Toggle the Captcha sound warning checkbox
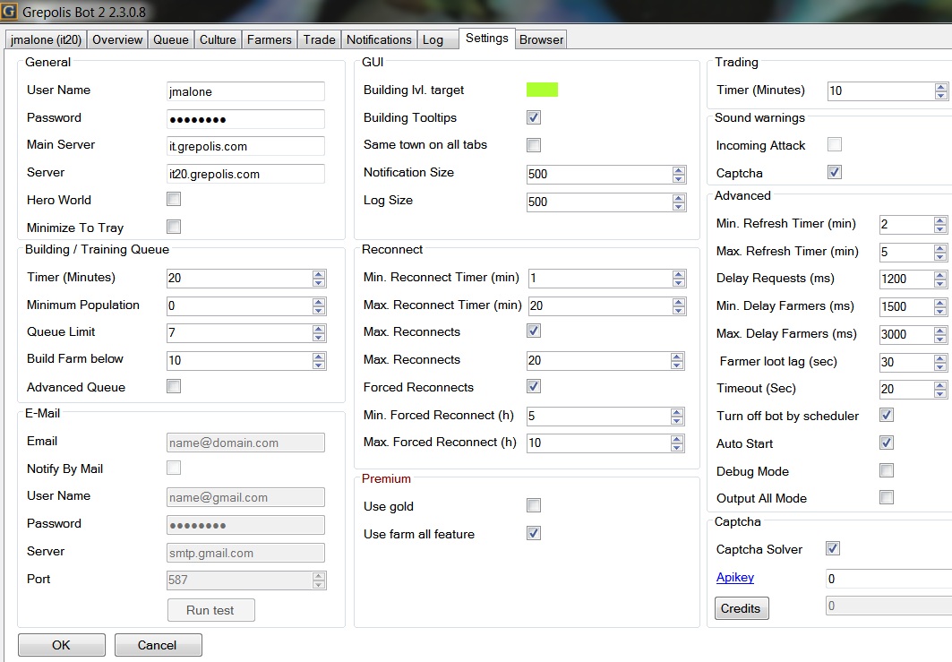The image size is (952, 662). point(835,172)
